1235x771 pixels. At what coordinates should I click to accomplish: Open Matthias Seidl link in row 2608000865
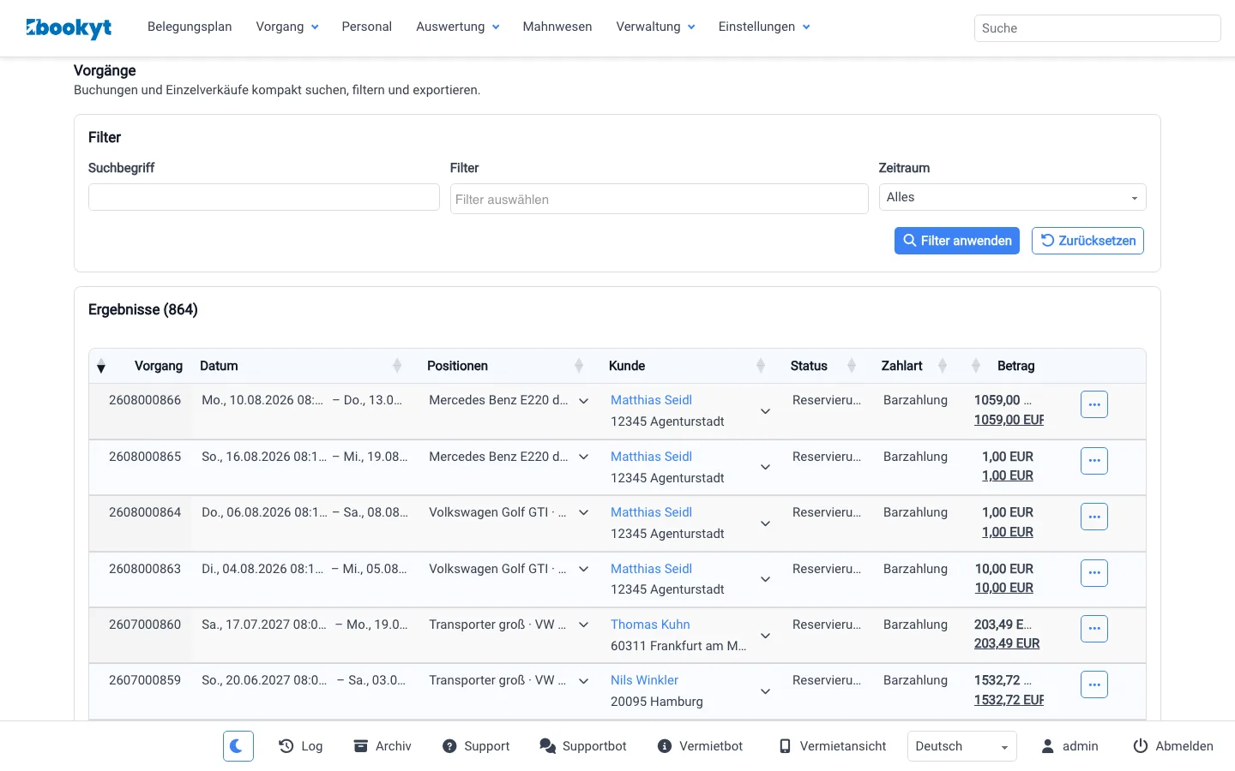[651, 457]
